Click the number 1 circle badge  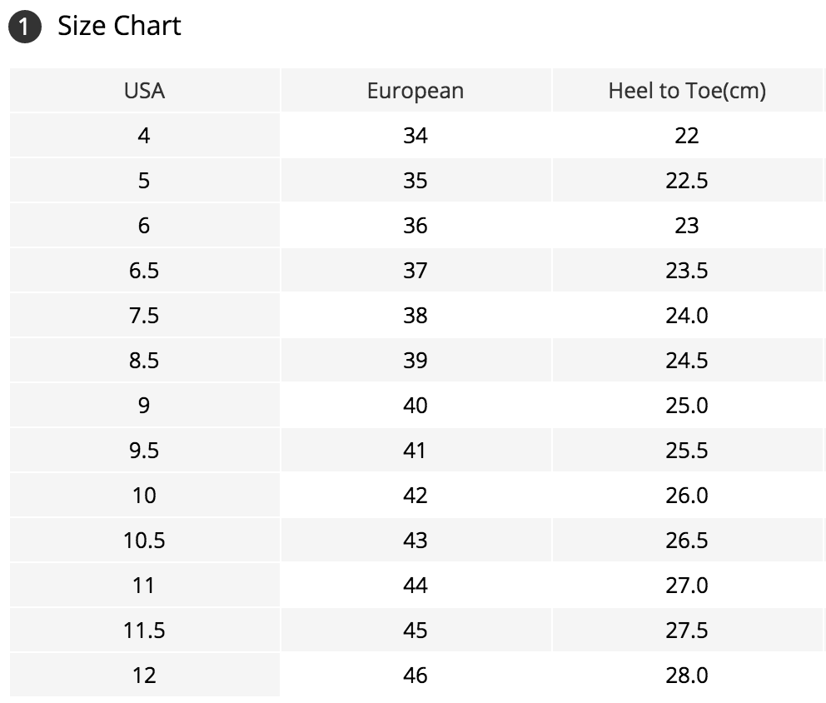click(24, 27)
